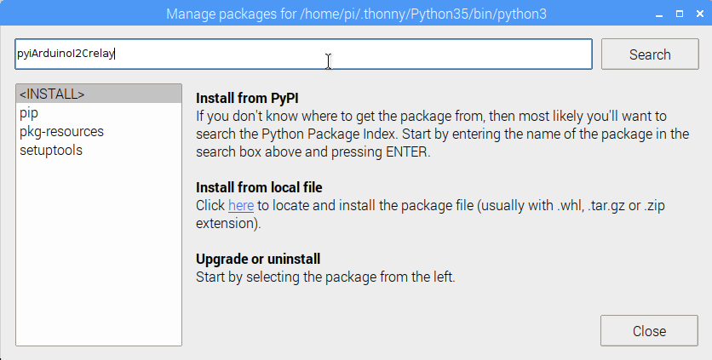Click the window title bar text

pyautogui.click(x=356, y=14)
